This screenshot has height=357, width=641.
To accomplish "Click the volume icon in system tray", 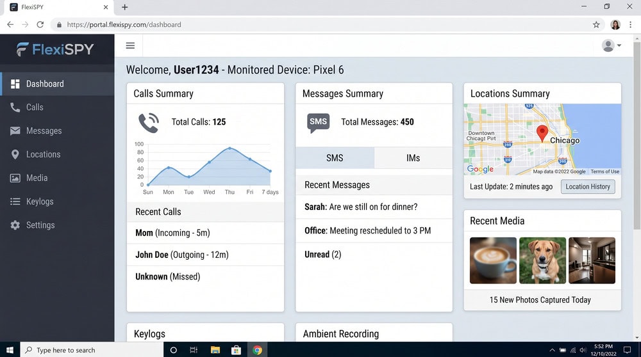I will 583,350.
